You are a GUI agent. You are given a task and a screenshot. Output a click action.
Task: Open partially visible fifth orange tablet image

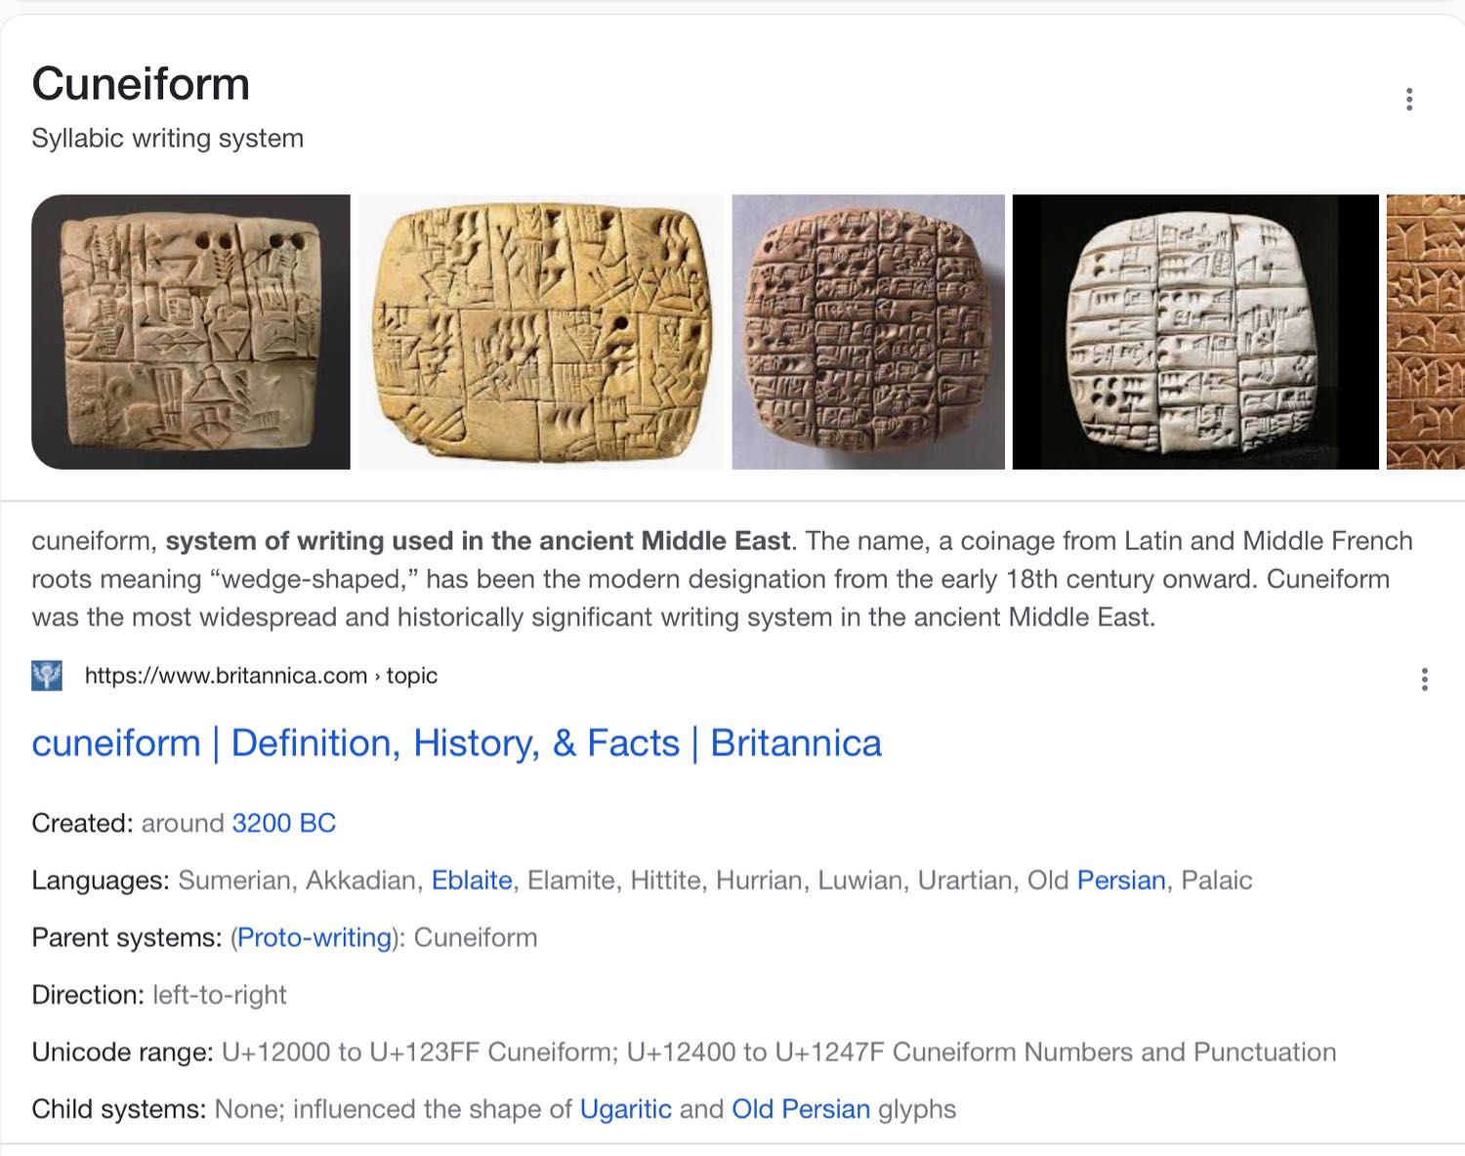click(1425, 332)
